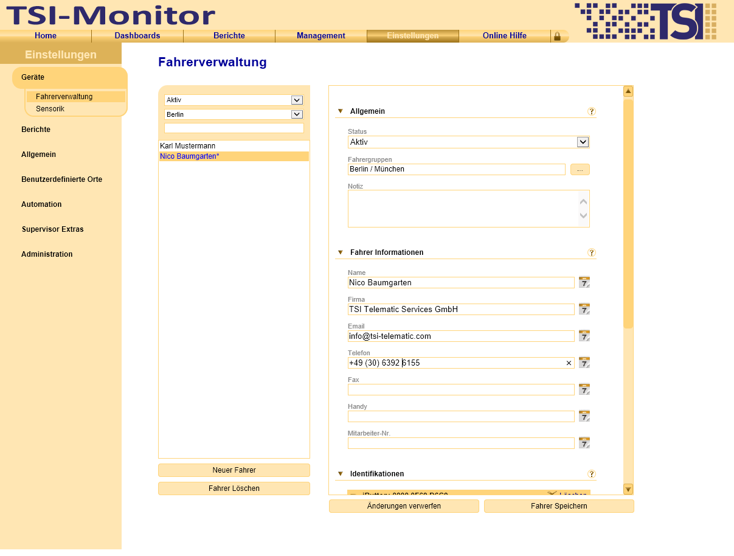
Task: Click Notiz field's up scroll arrow
Action: click(x=584, y=201)
